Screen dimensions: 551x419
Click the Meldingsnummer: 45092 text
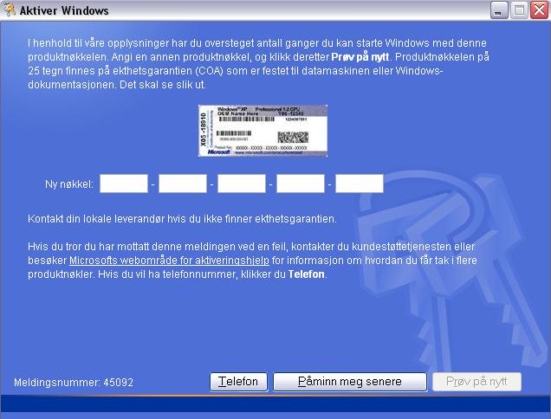point(74,383)
